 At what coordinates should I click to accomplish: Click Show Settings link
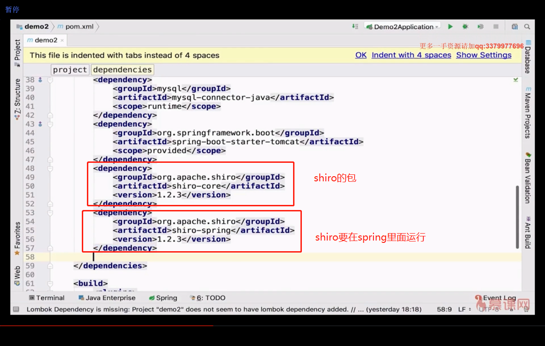point(484,55)
